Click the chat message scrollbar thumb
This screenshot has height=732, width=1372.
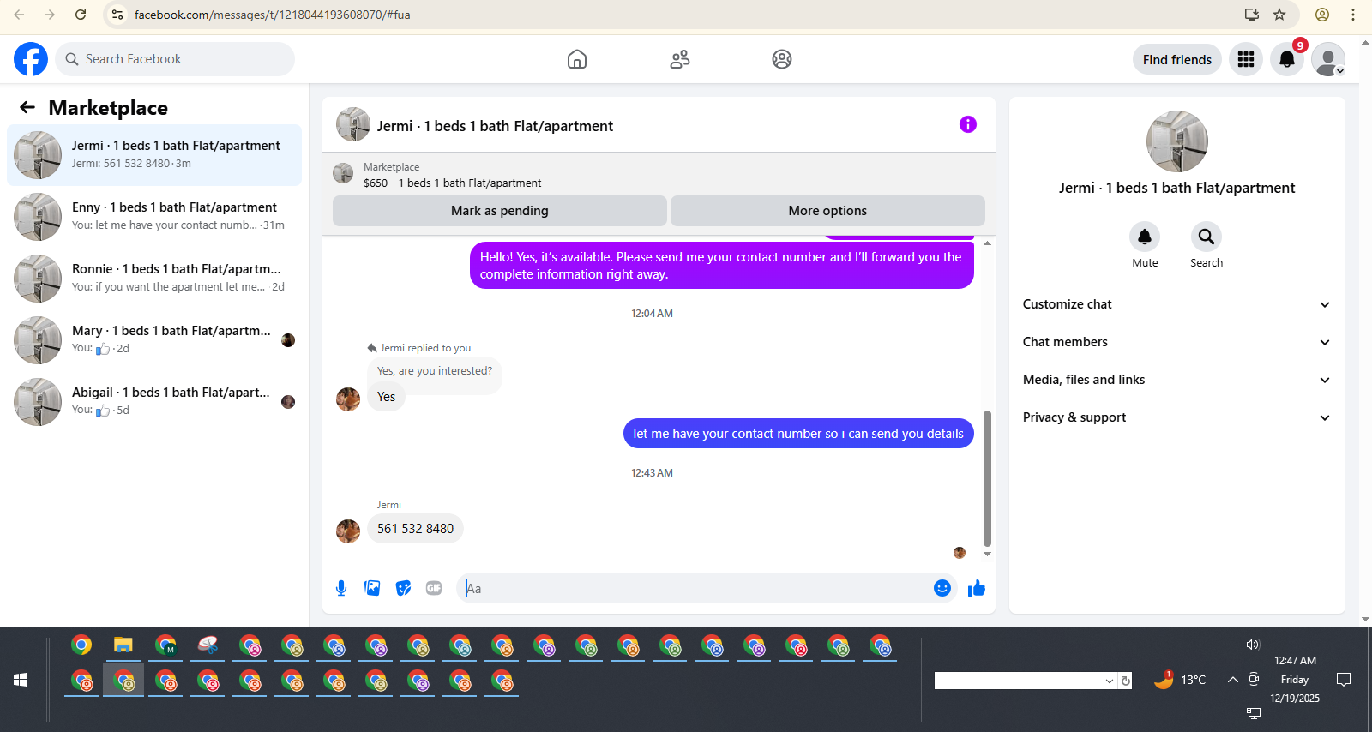click(987, 478)
